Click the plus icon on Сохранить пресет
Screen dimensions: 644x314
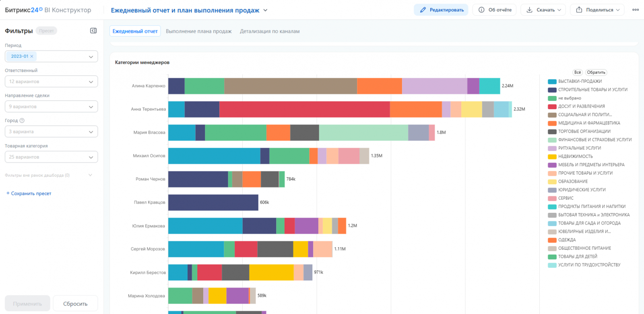pos(8,193)
